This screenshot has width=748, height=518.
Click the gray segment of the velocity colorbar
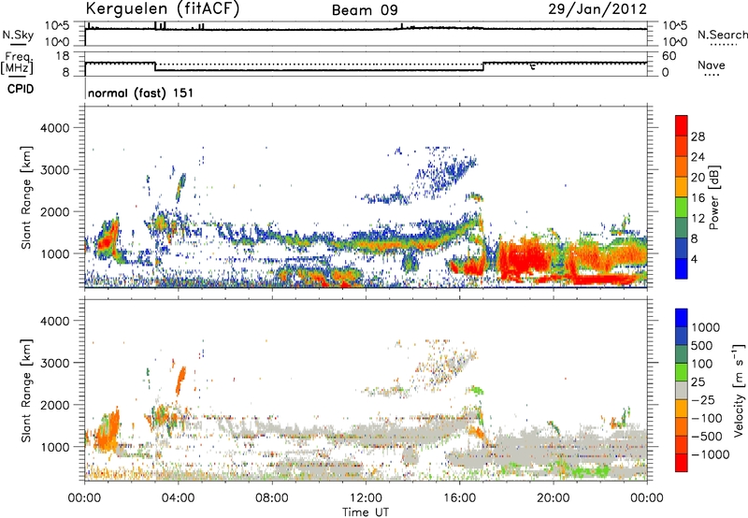pos(682,390)
